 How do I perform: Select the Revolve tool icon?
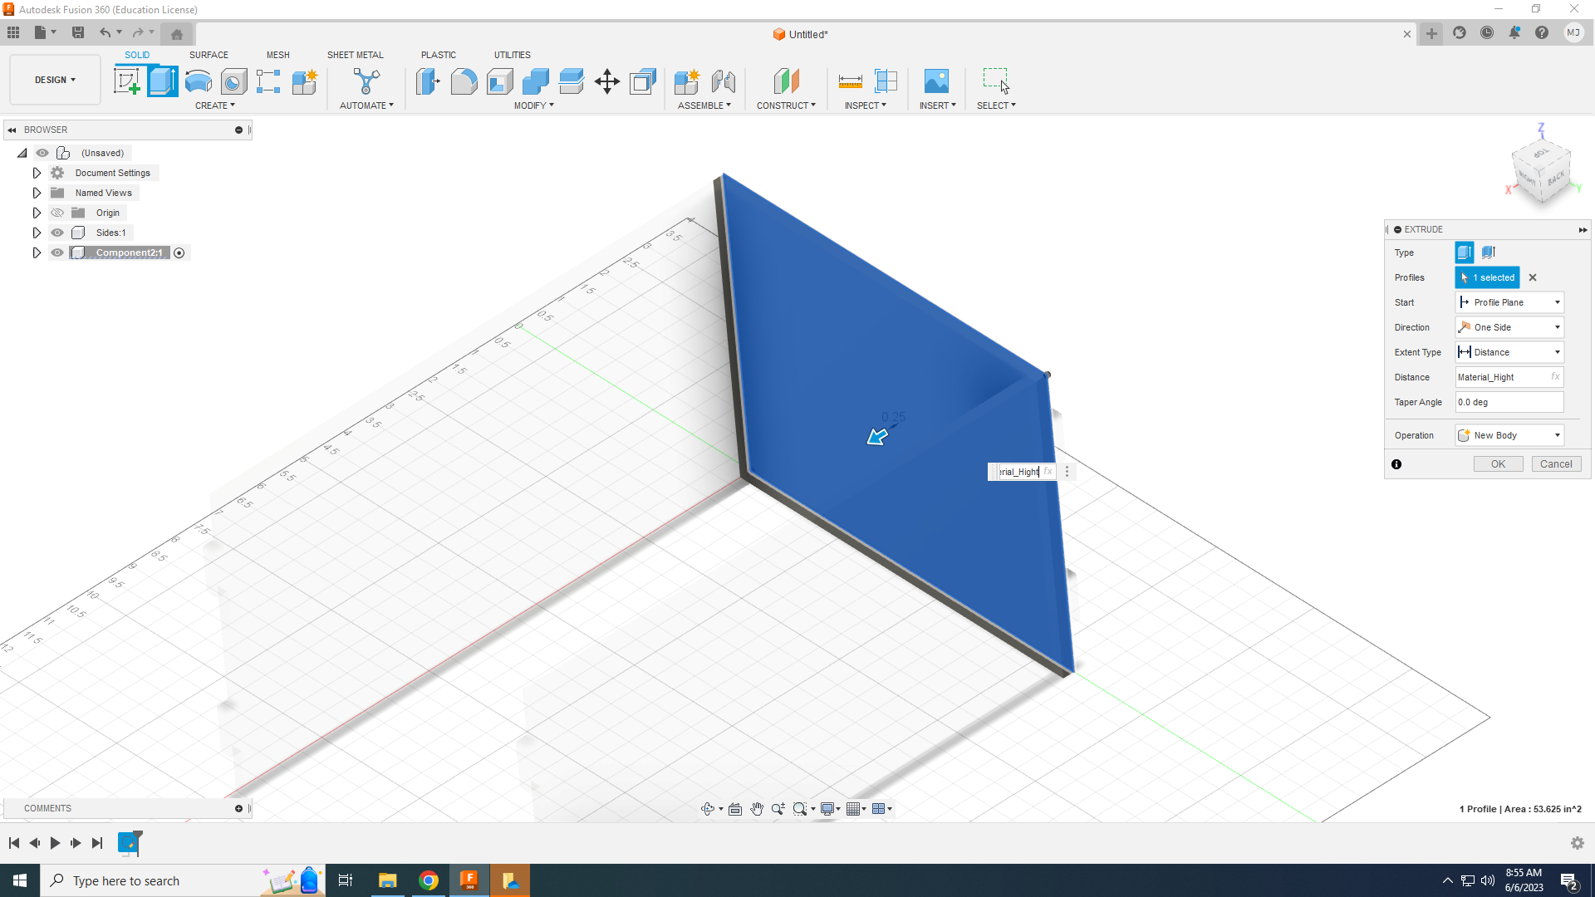click(x=198, y=81)
